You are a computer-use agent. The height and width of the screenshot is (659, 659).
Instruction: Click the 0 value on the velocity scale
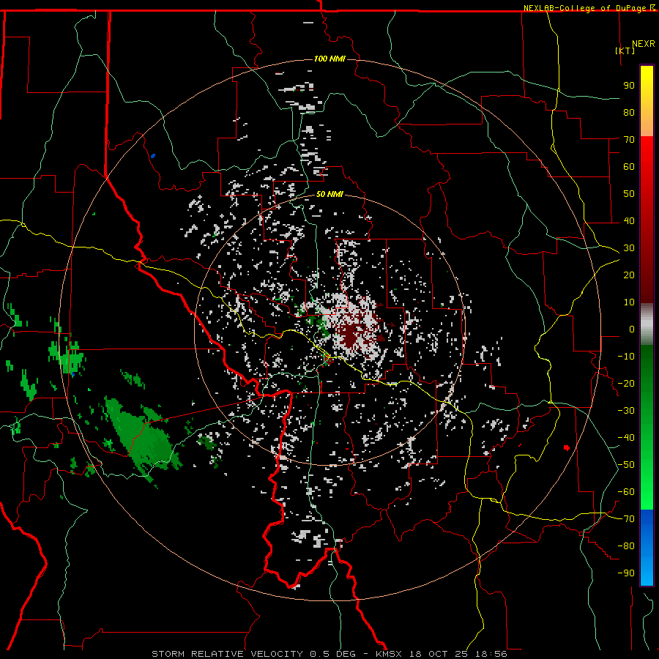[x=632, y=329]
